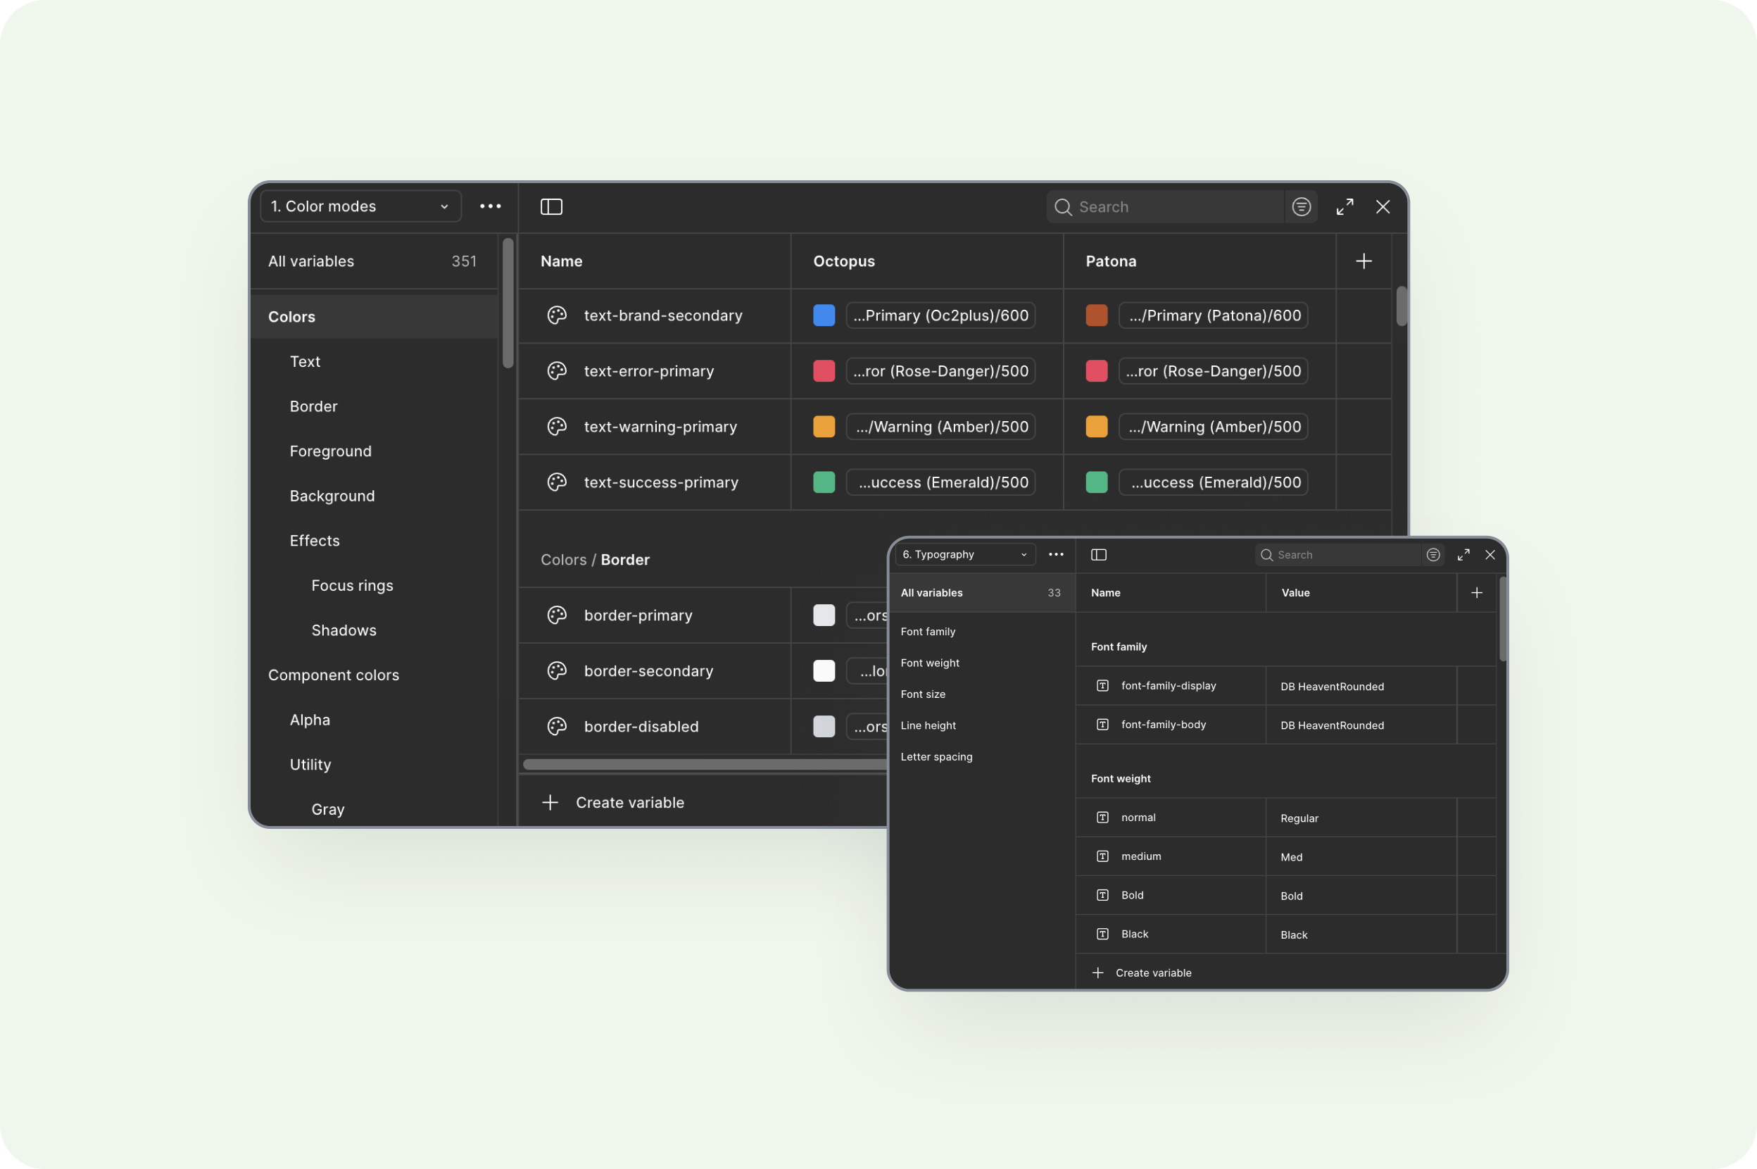The width and height of the screenshot is (1757, 1169).
Task: Select Border group in Colors sidebar
Action: pos(314,406)
